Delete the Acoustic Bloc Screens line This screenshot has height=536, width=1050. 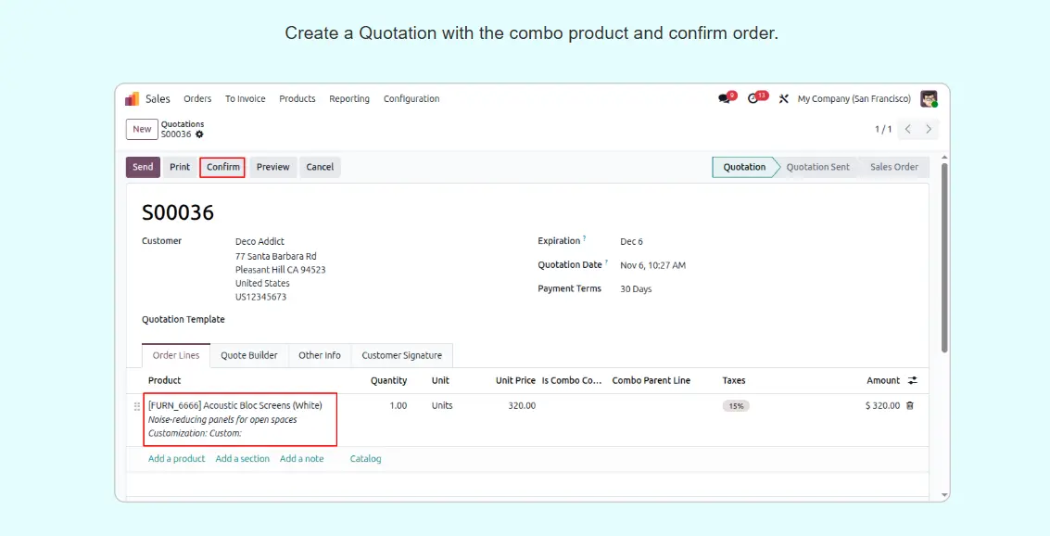(909, 406)
